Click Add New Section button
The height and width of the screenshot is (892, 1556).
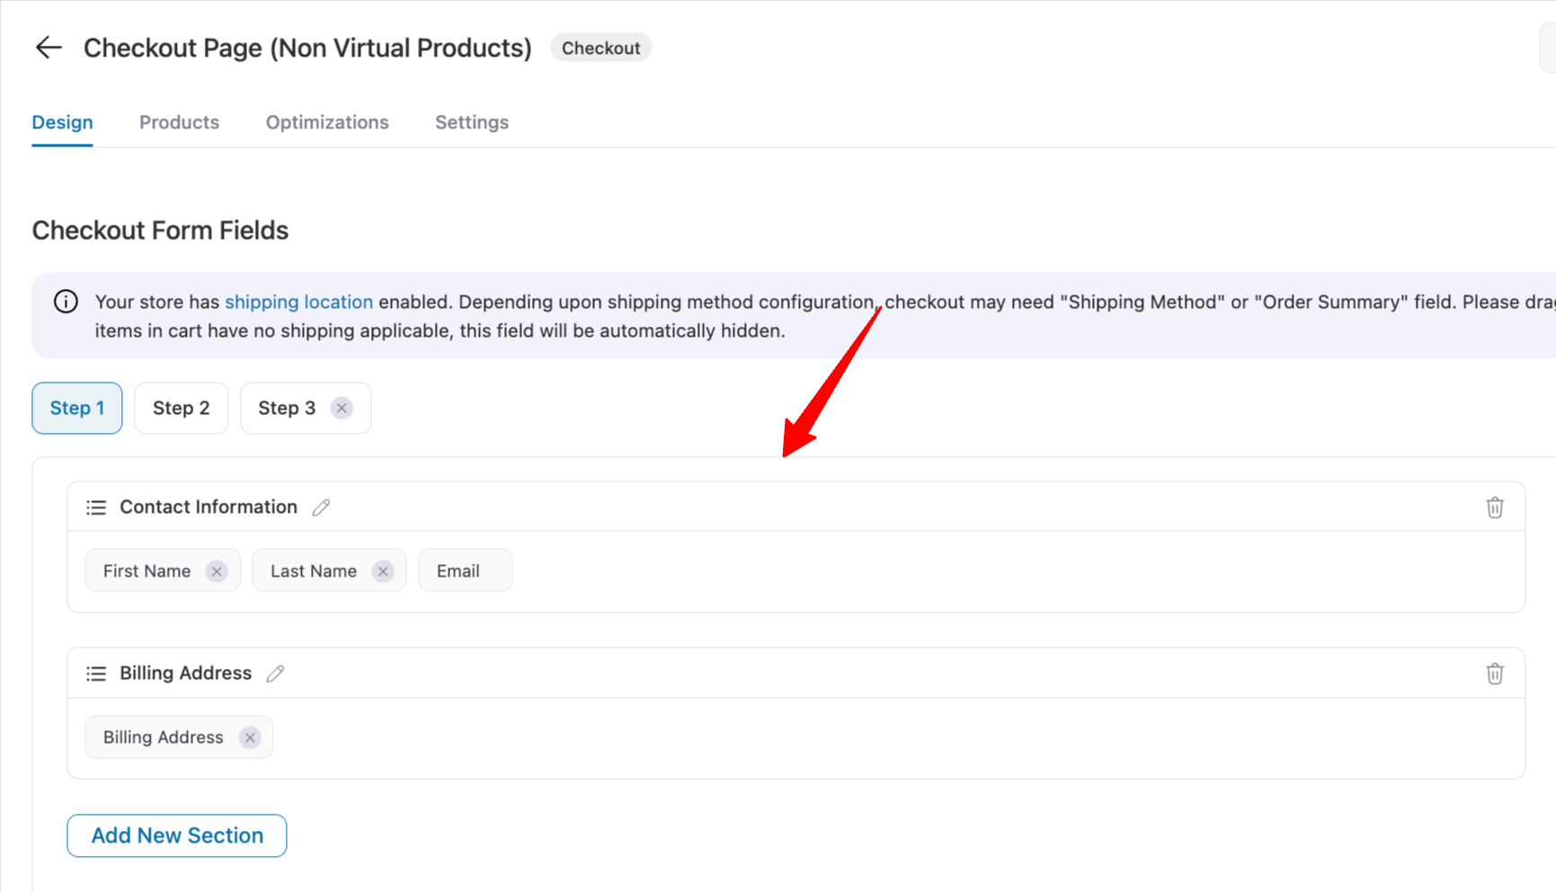pos(177,835)
